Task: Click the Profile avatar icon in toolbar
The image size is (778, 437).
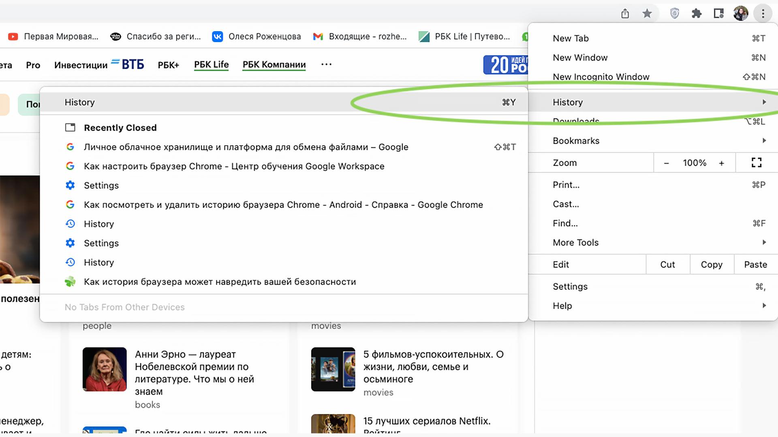Action: tap(740, 13)
